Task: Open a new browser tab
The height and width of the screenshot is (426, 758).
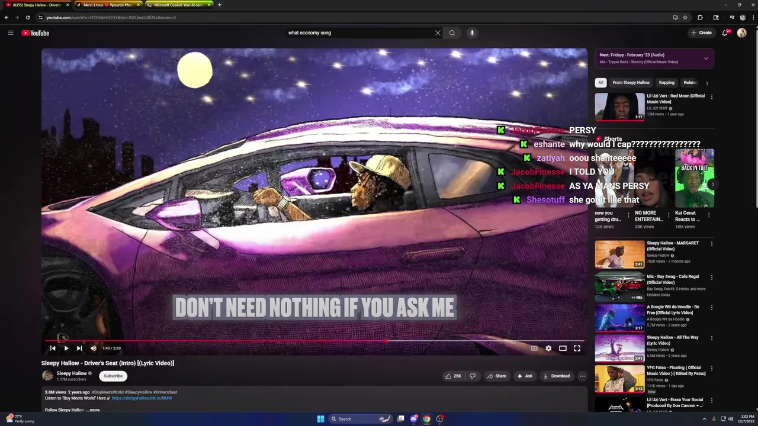Action: point(219,5)
